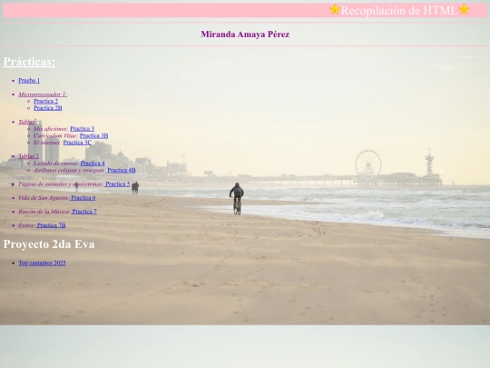Open the 'Practica 7B' Éxitos link

tap(51, 225)
